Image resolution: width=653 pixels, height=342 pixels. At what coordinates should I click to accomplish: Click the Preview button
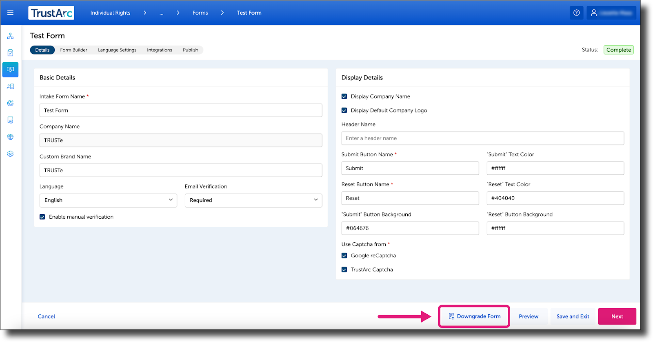click(x=529, y=316)
